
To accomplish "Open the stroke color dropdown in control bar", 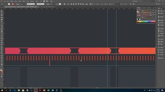I will [x=14, y=4].
